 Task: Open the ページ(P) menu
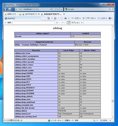(76, 18)
